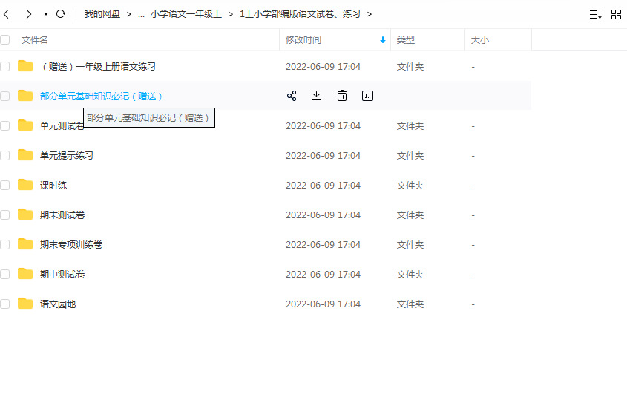
Task: Open folder icon of 期末测试卷
Action: [25, 215]
